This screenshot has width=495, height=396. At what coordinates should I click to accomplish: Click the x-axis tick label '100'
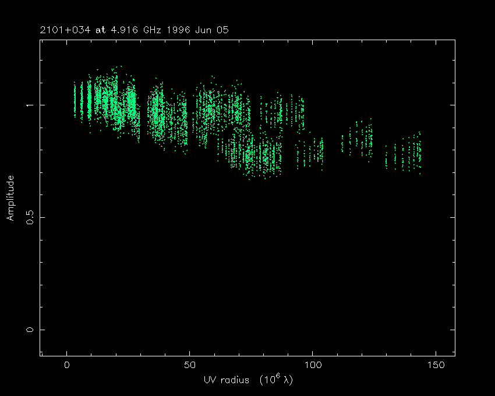coord(313,365)
